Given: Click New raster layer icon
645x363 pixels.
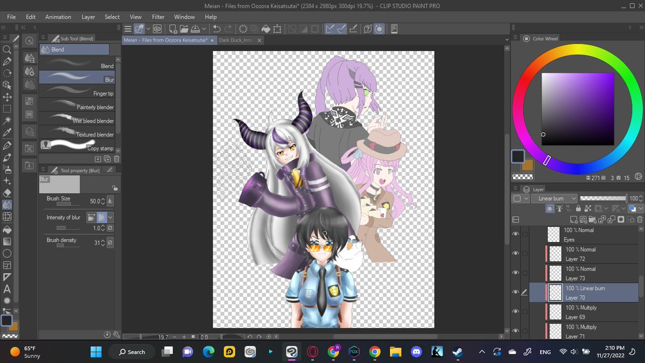Looking at the screenshot, I should [575, 219].
